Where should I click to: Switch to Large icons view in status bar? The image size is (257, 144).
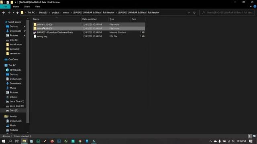pos(254,136)
